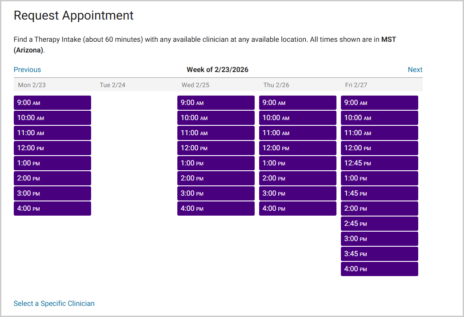Select Thursday 2/26 10:00 AM appointment
The width and height of the screenshot is (464, 317).
tap(298, 118)
